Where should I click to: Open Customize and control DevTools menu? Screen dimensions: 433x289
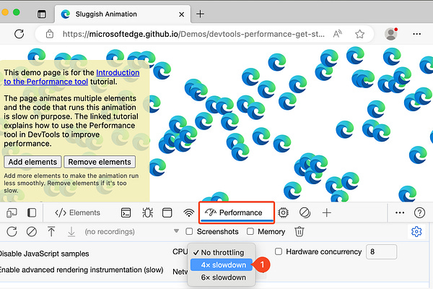pos(400,212)
